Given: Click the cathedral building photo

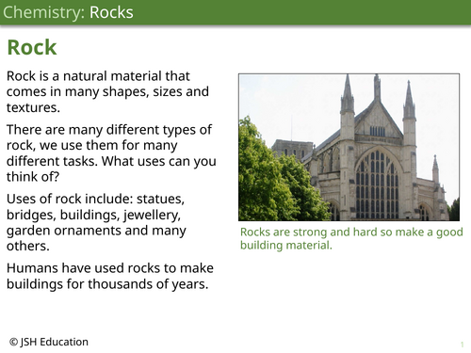Looking at the screenshot, I should 349,147.
